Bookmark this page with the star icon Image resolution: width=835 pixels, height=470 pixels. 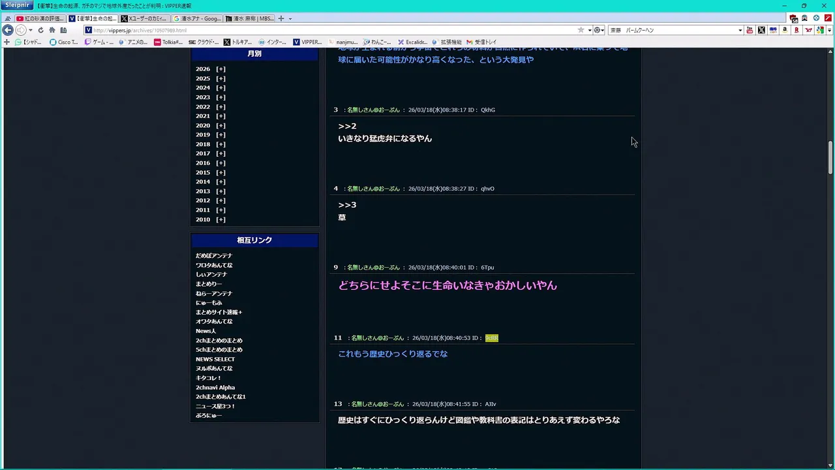[581, 30]
